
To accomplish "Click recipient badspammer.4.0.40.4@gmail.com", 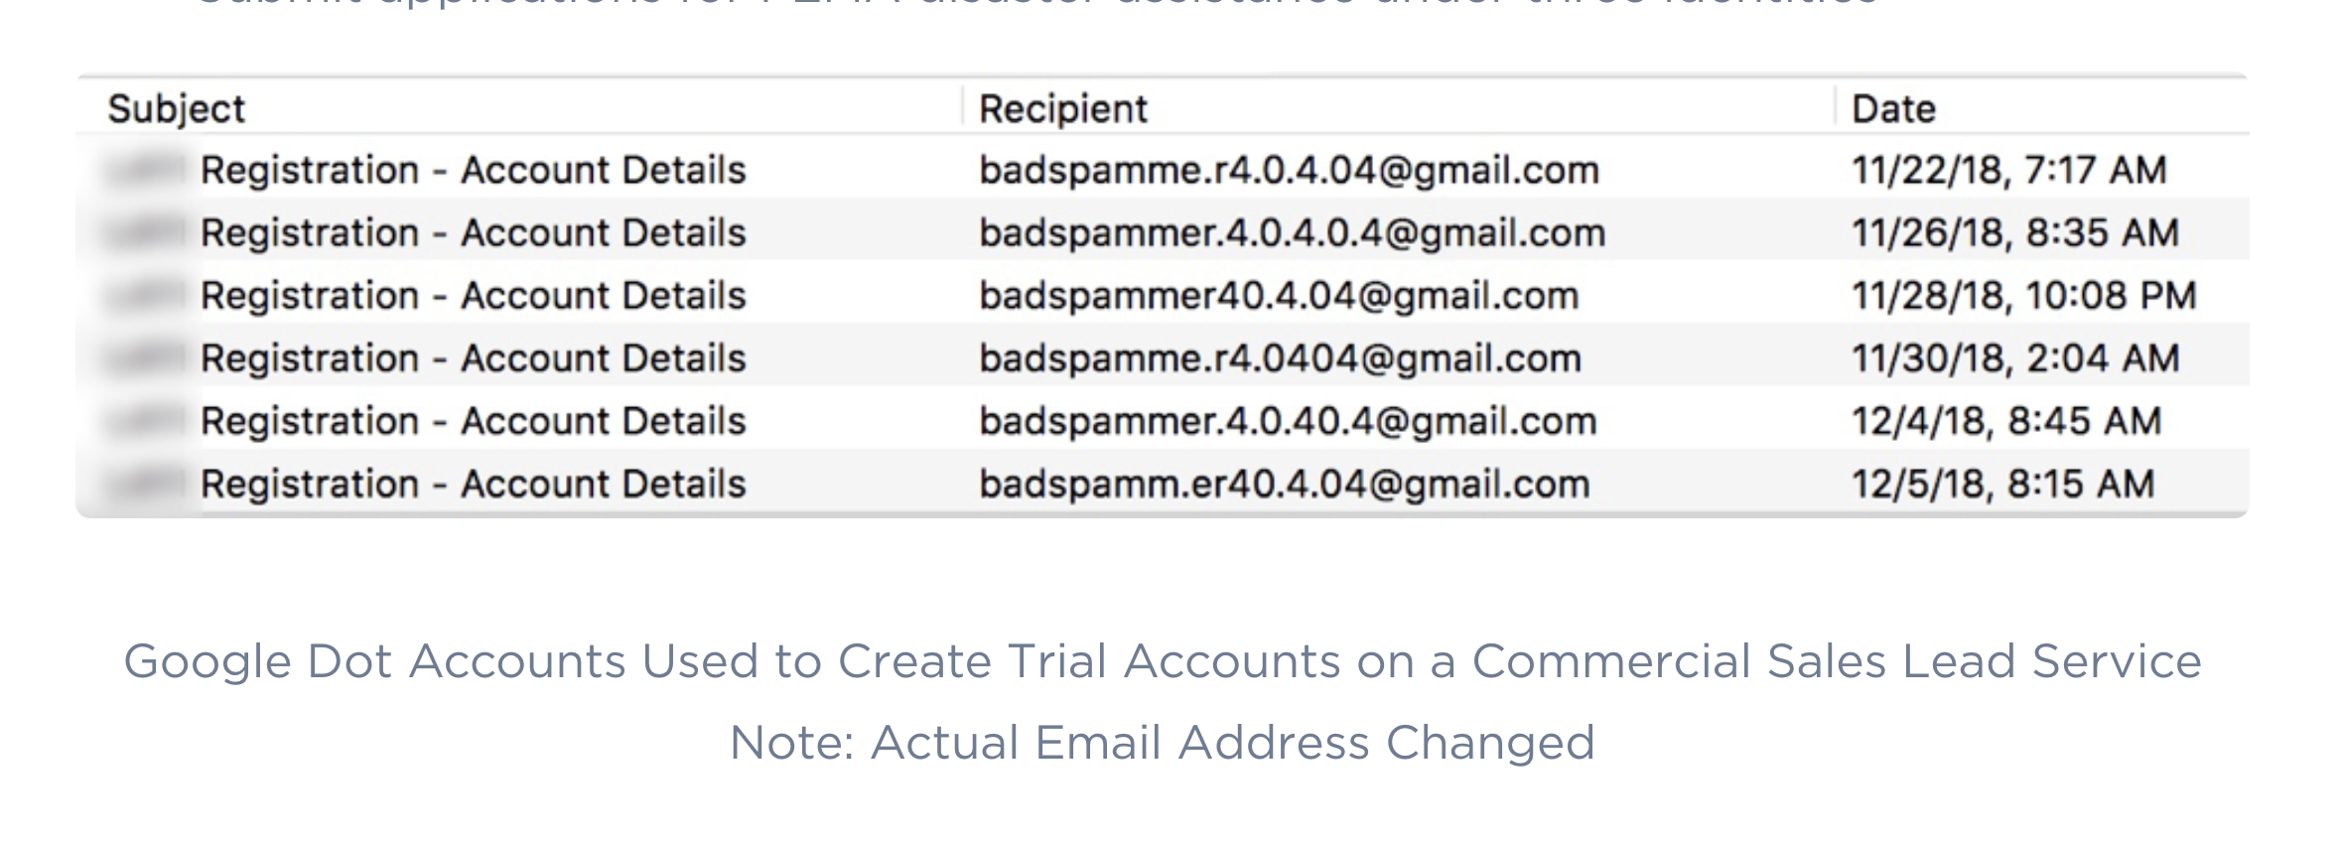I will click(x=1288, y=421).
